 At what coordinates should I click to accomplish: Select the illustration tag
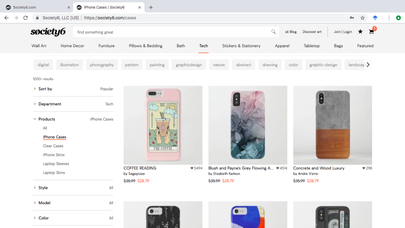tap(69, 65)
